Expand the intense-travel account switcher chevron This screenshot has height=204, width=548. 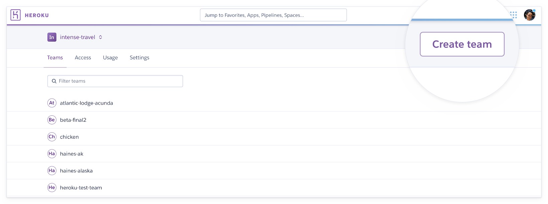(x=100, y=37)
